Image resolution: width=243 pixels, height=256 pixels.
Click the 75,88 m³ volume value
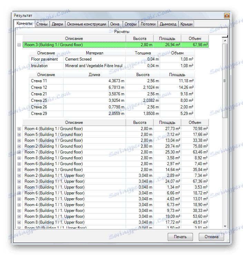click(200, 146)
